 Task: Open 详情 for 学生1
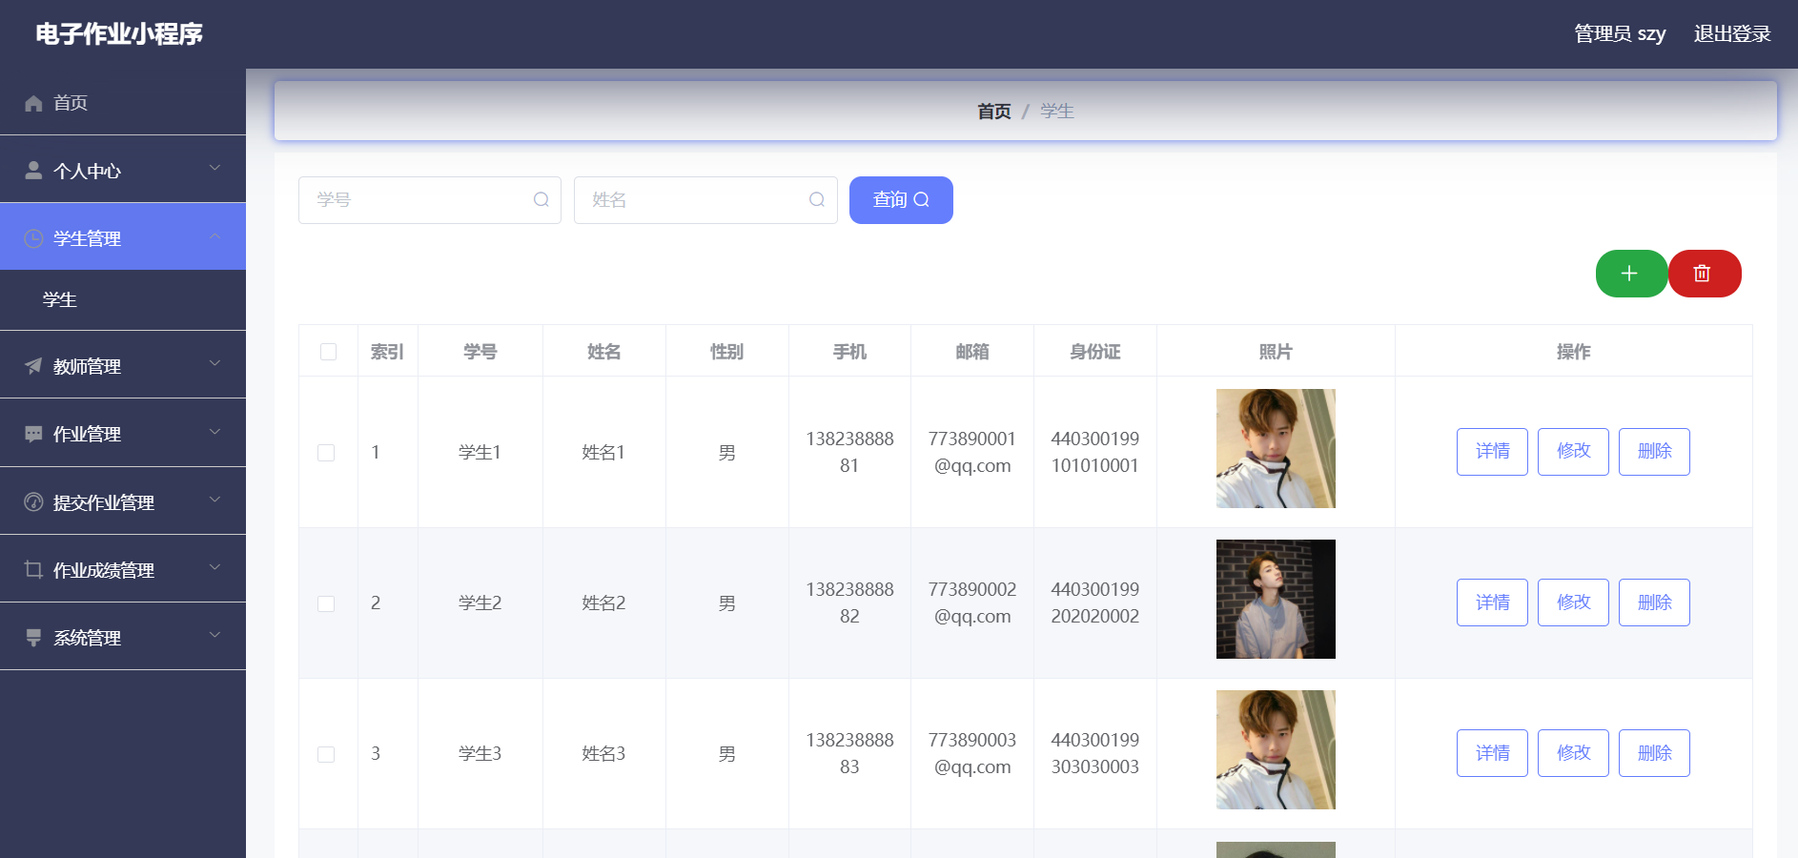click(x=1492, y=452)
